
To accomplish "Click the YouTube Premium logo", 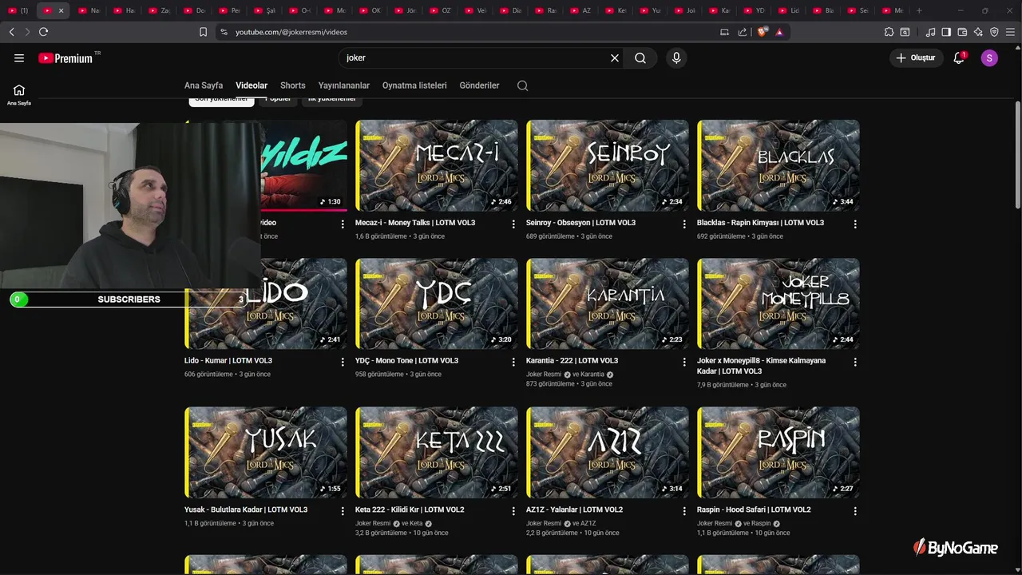I will click(66, 58).
